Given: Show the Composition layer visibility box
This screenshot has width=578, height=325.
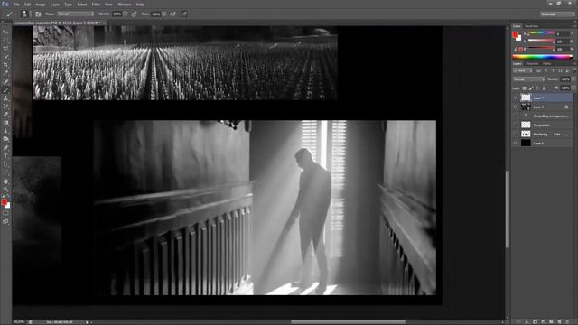Looking at the screenshot, I should 516,125.
